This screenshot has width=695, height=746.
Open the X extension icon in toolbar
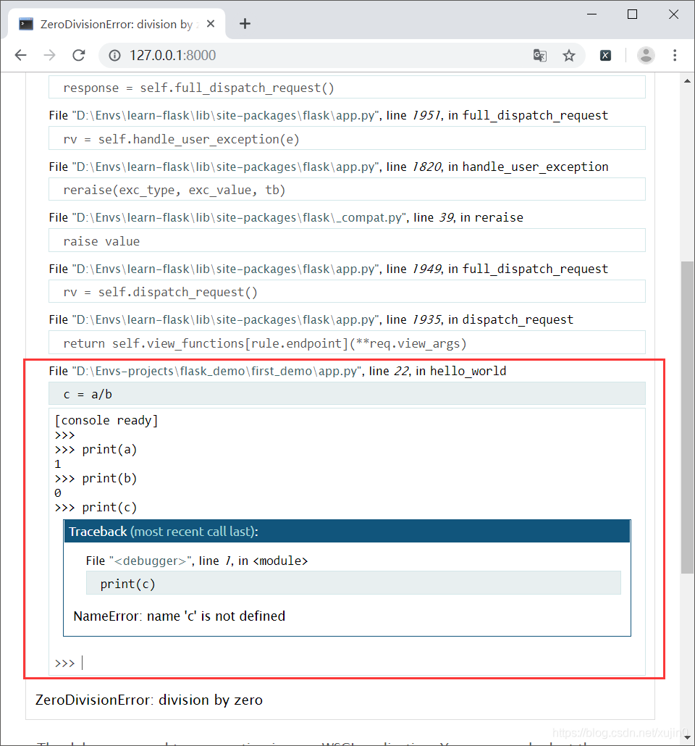(x=605, y=56)
